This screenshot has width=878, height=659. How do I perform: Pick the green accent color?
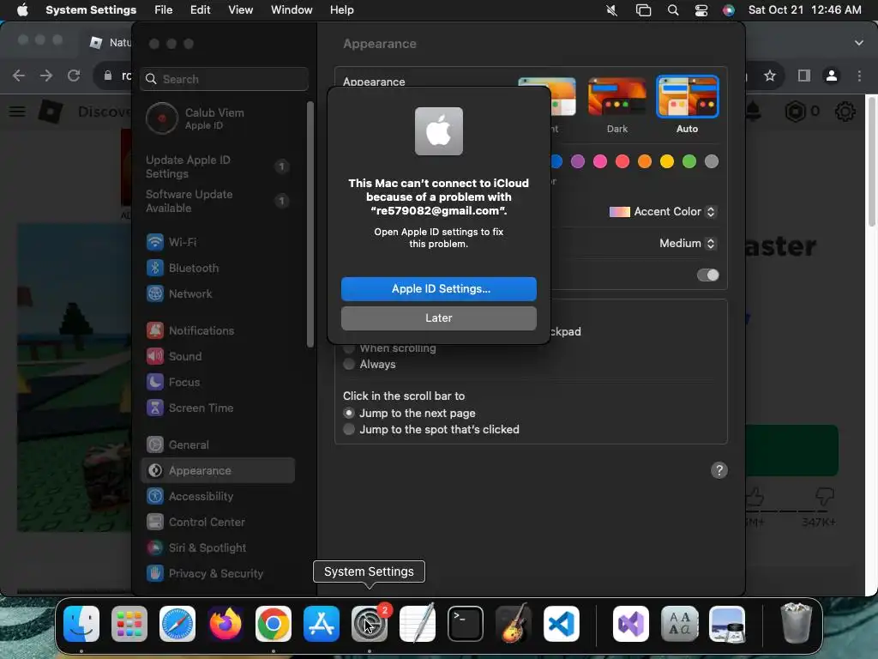point(689,162)
